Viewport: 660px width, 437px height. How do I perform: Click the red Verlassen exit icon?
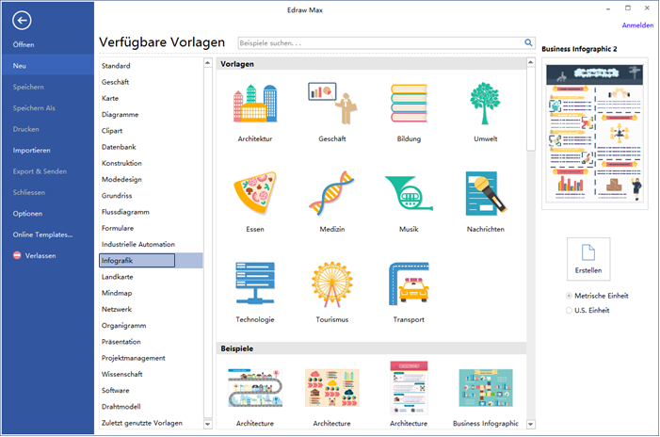[17, 255]
